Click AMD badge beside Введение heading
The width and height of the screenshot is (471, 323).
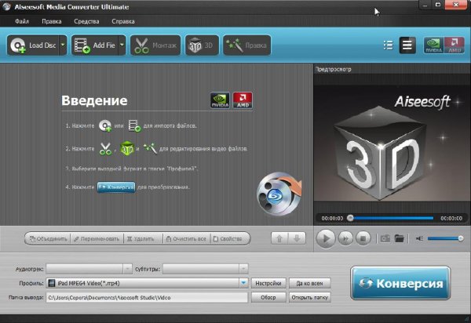(243, 100)
